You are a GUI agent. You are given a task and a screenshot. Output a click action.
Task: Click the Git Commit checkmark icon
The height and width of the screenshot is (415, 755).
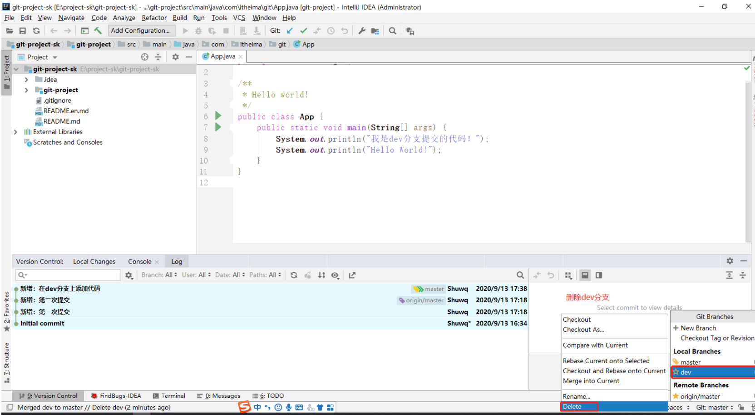coord(303,31)
